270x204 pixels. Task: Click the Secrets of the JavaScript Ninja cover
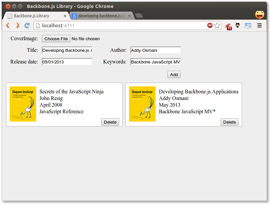pyautogui.click(x=23, y=104)
